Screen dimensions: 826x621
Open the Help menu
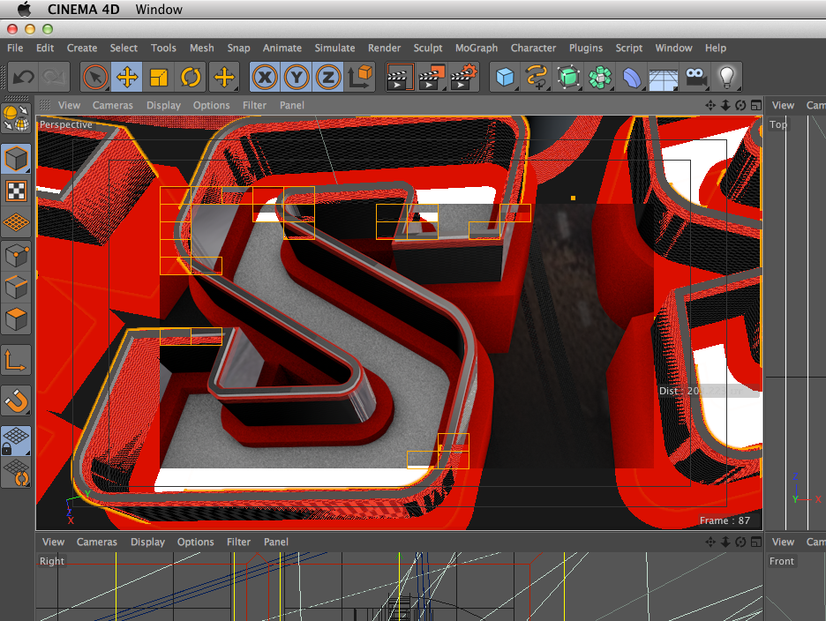pyautogui.click(x=716, y=48)
